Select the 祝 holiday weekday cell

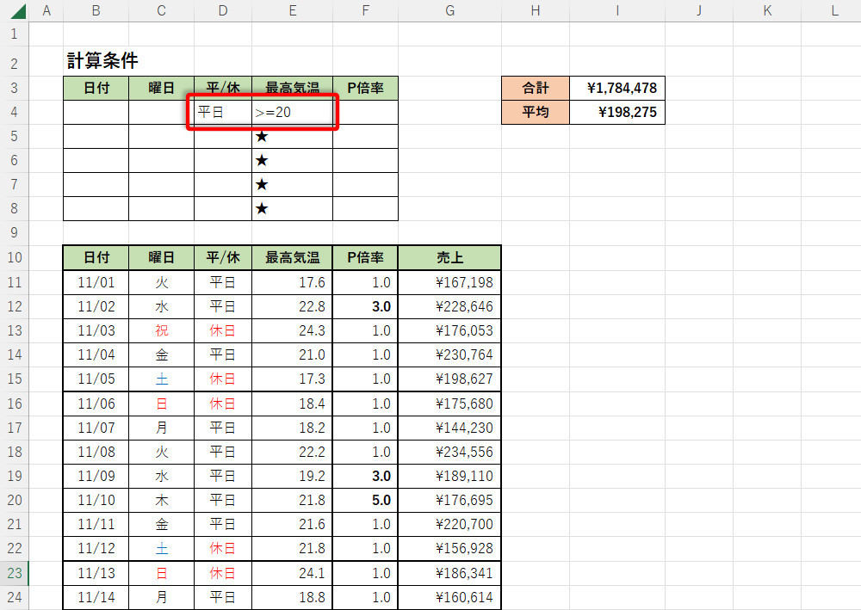(x=161, y=330)
